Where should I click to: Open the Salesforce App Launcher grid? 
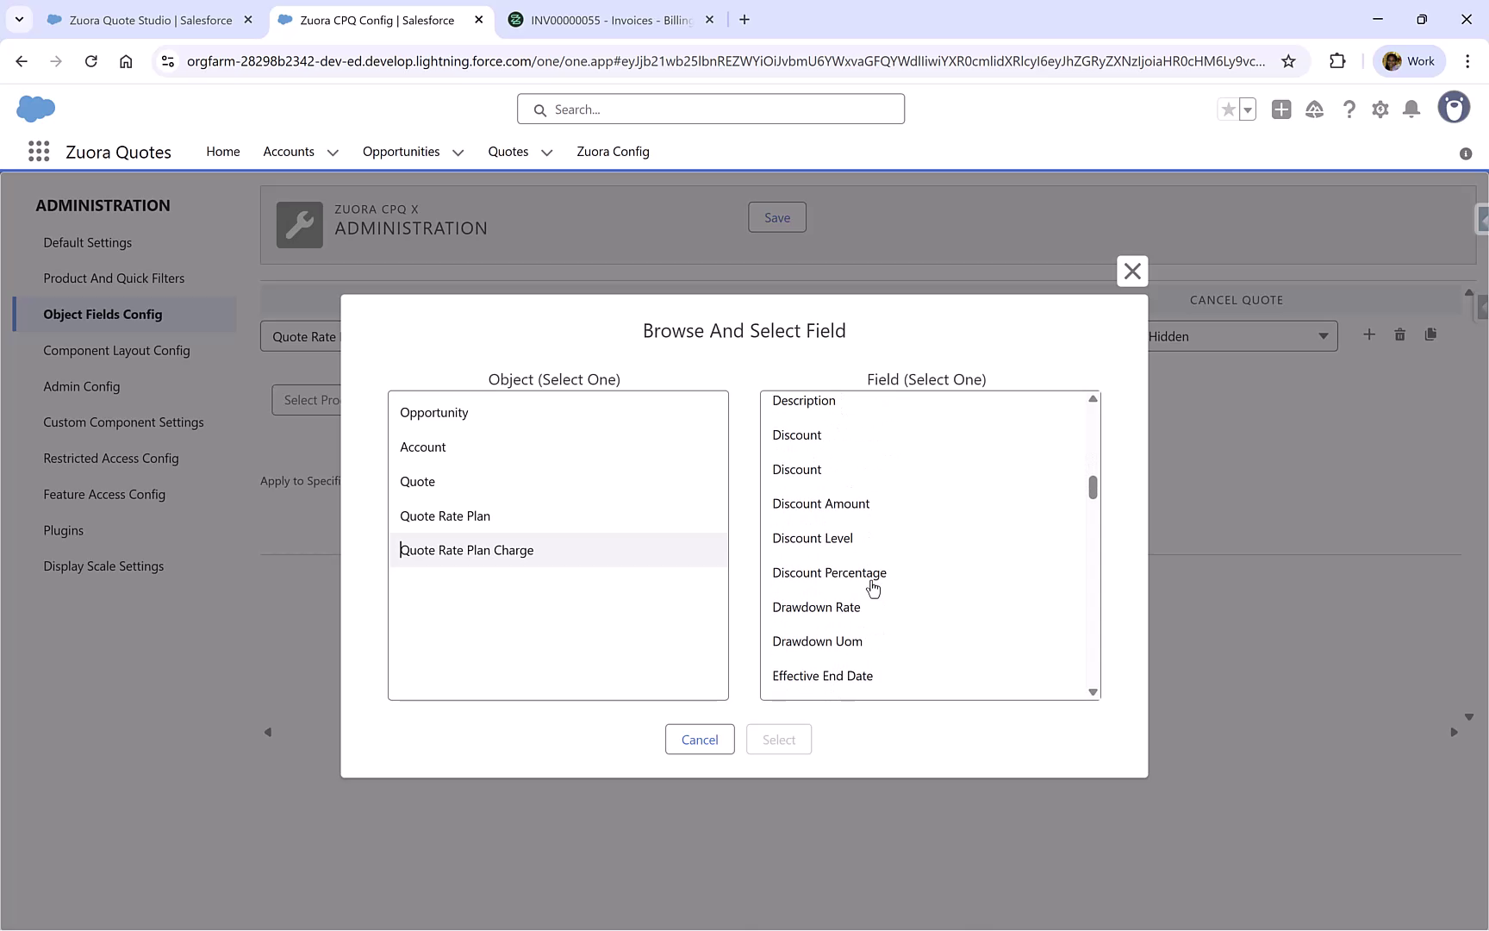[39, 151]
